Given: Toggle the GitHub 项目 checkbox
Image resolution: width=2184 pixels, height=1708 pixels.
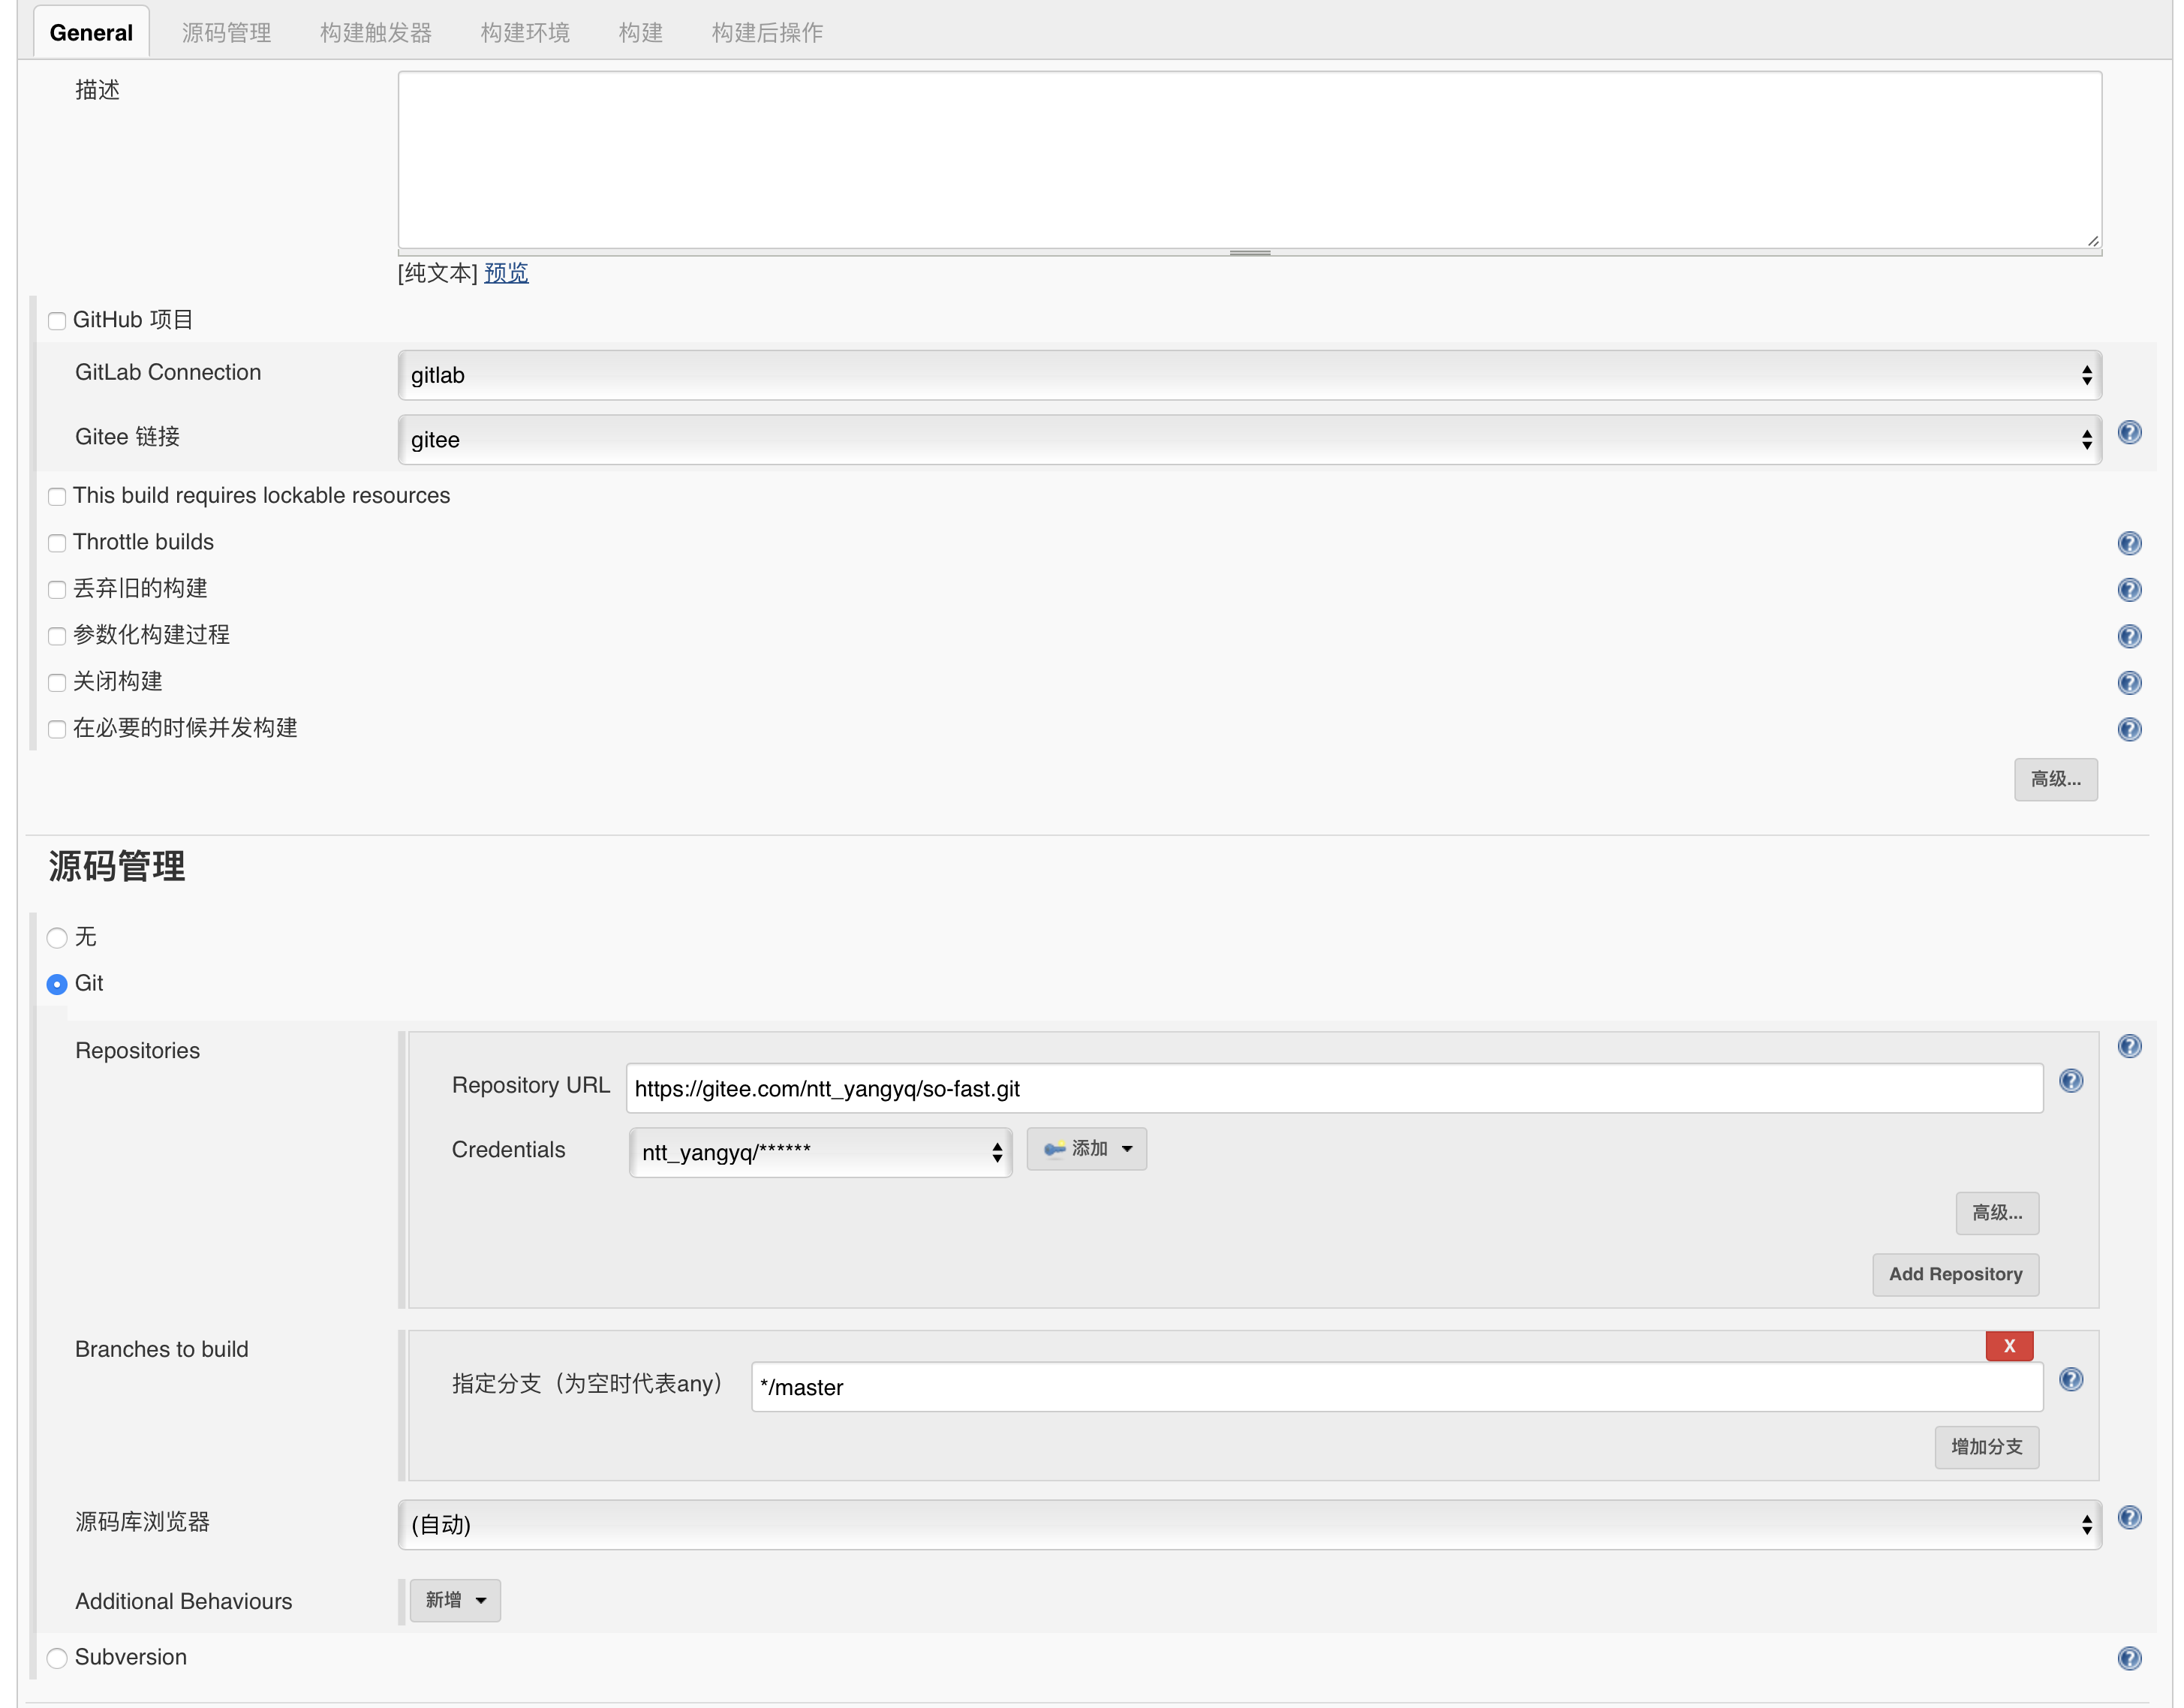Looking at the screenshot, I should click(x=55, y=320).
